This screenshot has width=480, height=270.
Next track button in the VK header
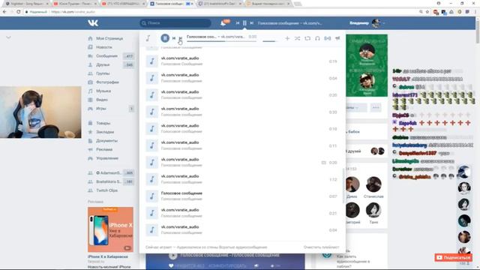pyautogui.click(x=252, y=23)
